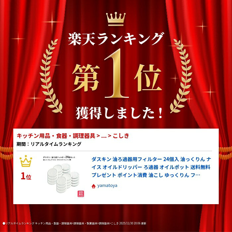Viewport: 232px width, 232px height.
Task: Click the red house shop icon
Action: click(x=93, y=186)
